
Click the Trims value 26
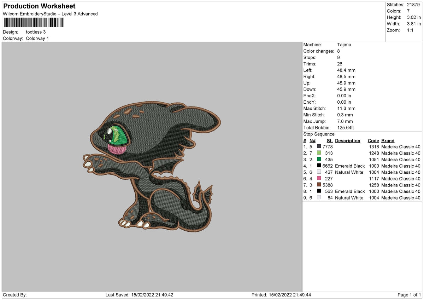coord(340,64)
